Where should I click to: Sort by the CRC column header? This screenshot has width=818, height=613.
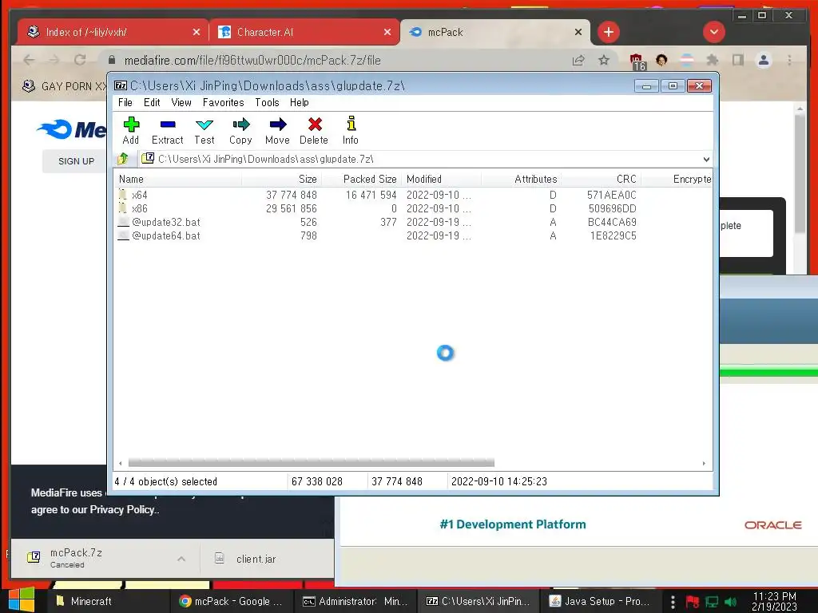pyautogui.click(x=601, y=179)
